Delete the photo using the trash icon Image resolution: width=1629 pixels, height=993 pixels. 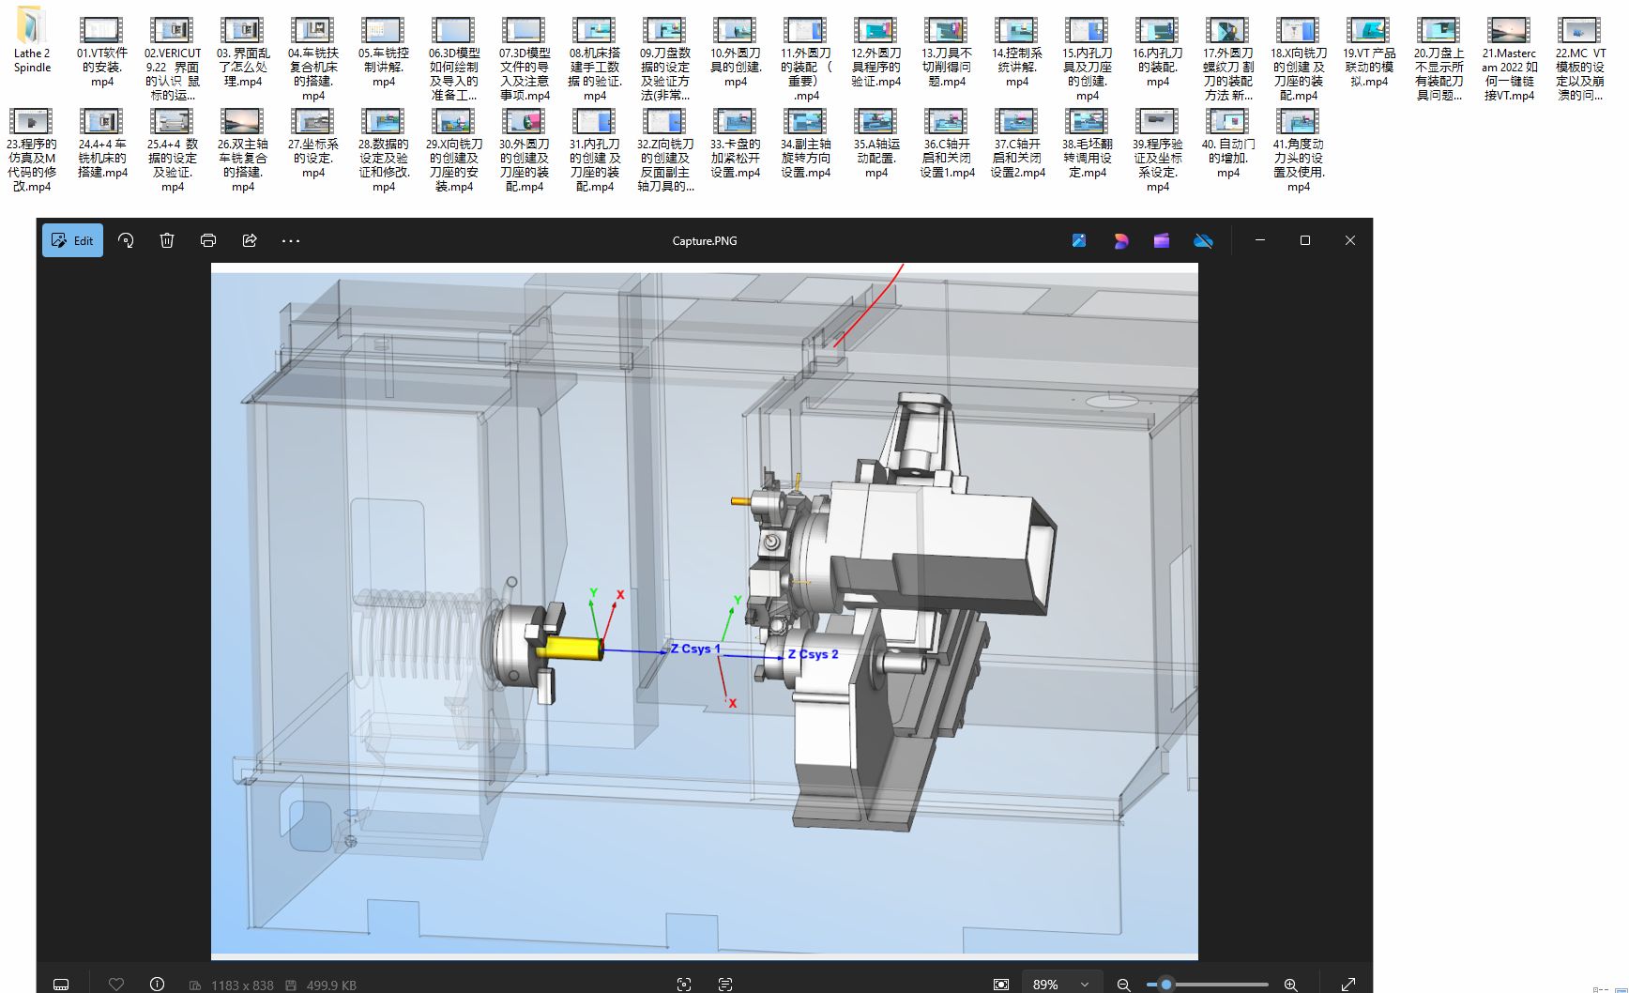[167, 240]
